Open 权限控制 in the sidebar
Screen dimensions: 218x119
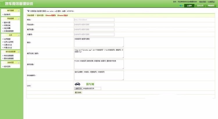point(7,25)
